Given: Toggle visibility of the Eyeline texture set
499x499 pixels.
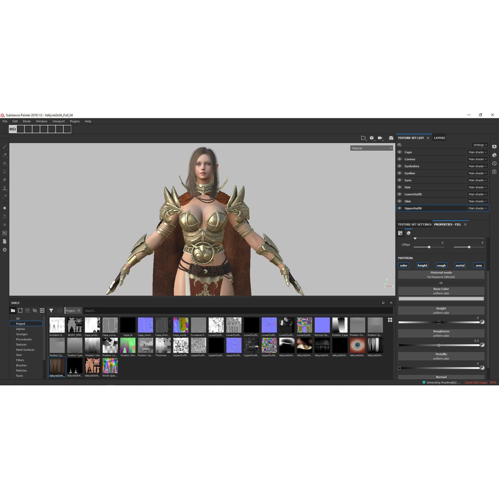Looking at the screenshot, I should point(399,173).
